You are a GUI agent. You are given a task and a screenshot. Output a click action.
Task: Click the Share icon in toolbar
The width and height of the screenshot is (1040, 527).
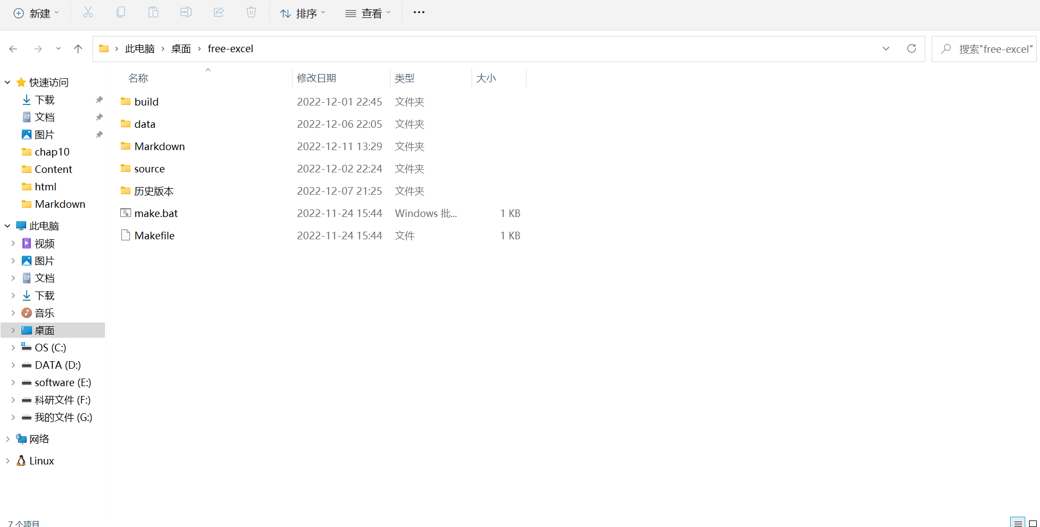pyautogui.click(x=219, y=13)
